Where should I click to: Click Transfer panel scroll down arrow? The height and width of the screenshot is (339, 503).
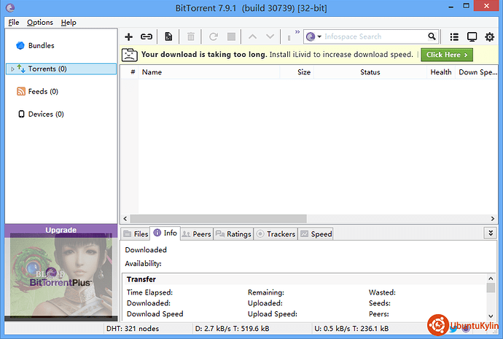[491, 316]
